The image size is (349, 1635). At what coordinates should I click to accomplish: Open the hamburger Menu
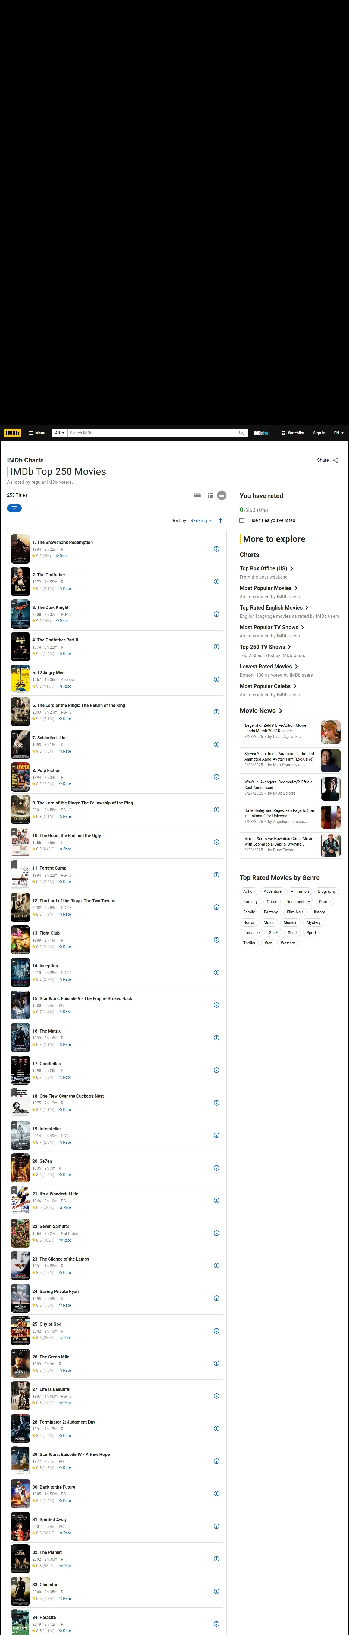coord(37,433)
